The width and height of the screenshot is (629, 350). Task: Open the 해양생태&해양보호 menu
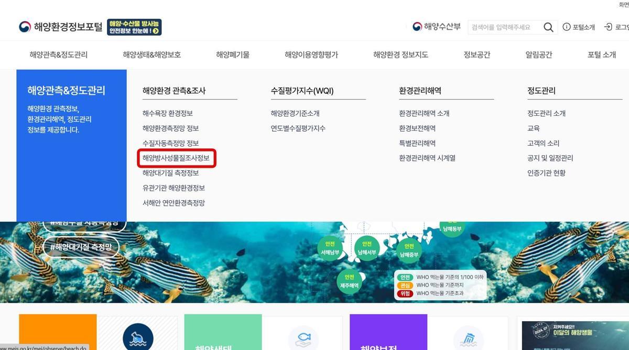[152, 54]
